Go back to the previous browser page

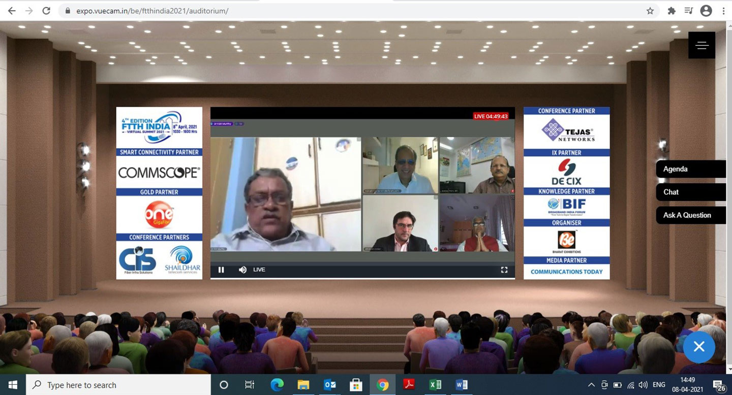[x=12, y=11]
